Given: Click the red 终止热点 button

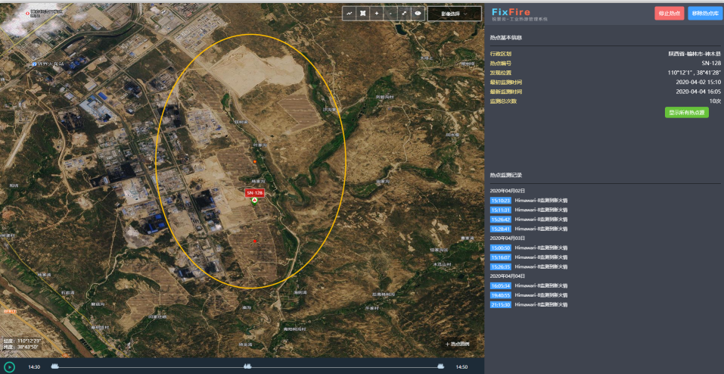Looking at the screenshot, I should 669,14.
